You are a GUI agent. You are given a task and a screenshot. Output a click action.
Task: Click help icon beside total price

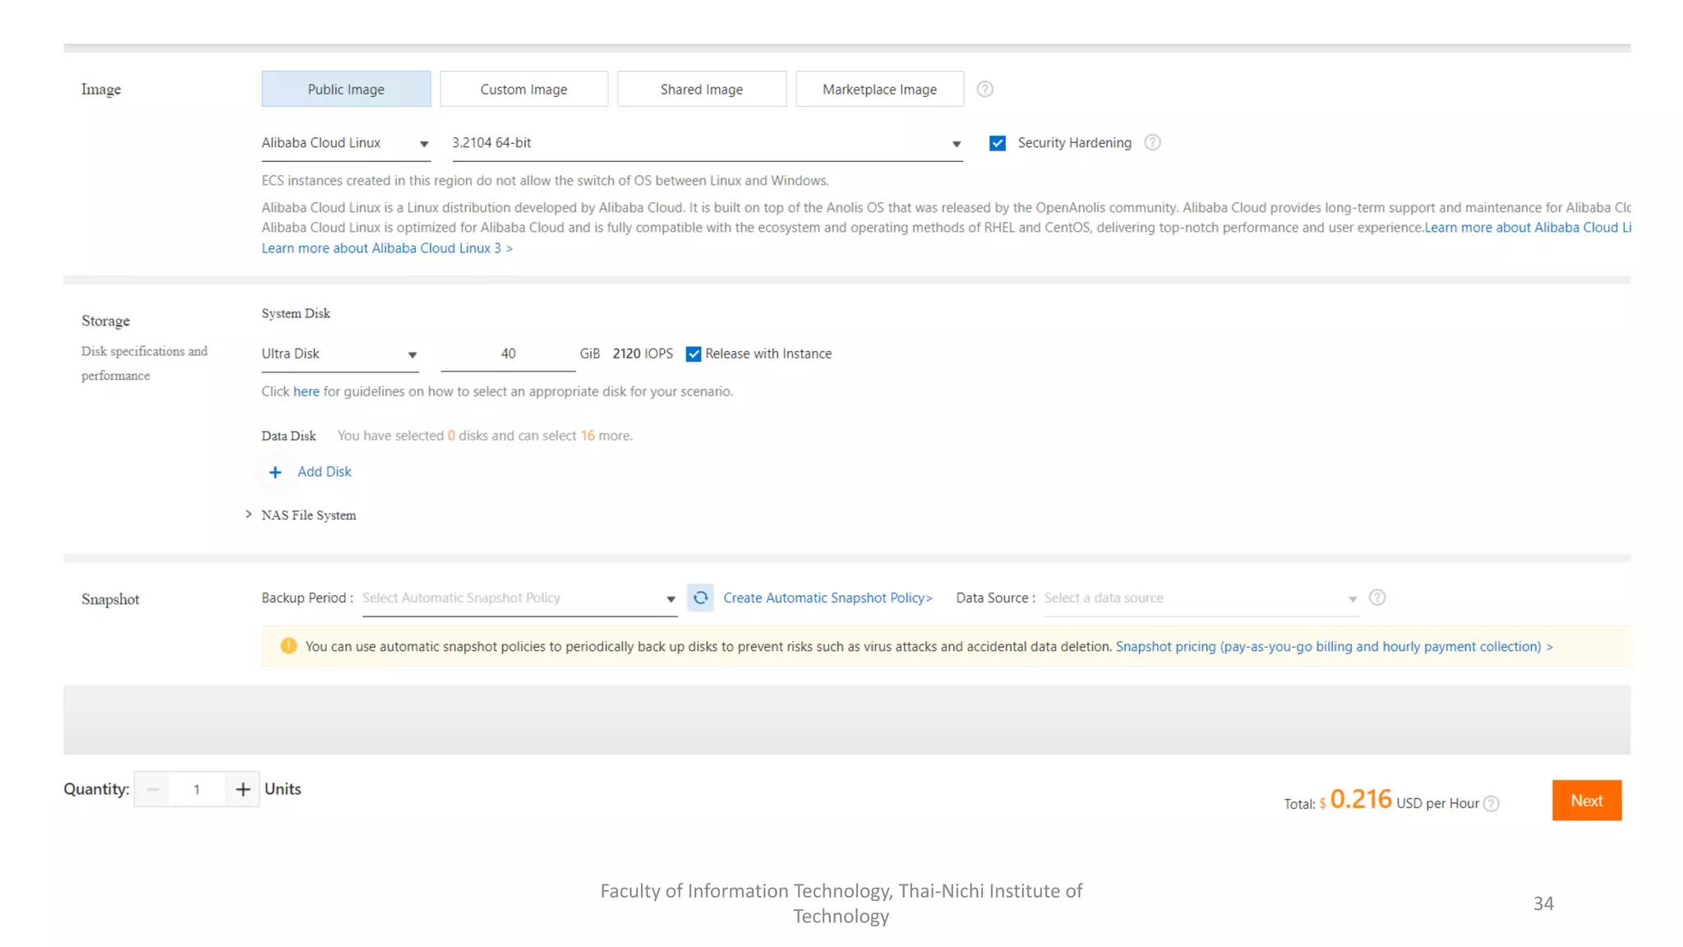[x=1492, y=804]
